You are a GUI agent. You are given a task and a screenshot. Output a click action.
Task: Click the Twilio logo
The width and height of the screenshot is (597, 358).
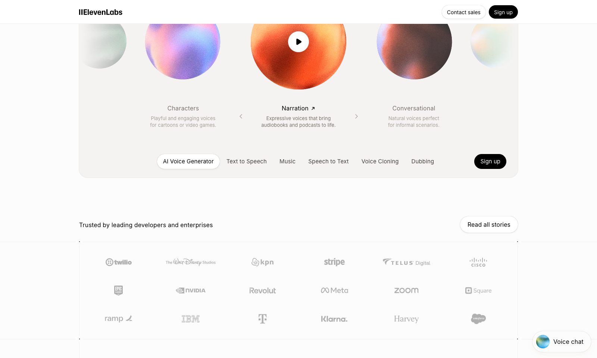click(x=119, y=262)
